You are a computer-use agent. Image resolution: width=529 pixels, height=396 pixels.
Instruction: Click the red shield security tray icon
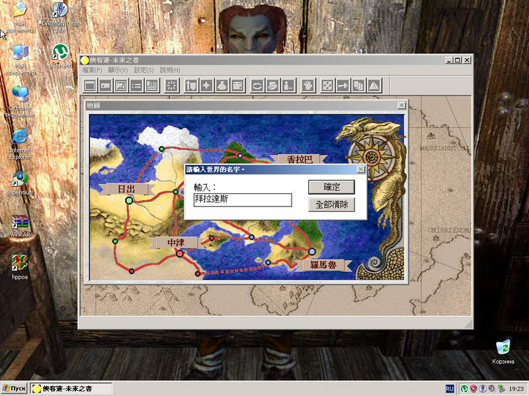[473, 389]
